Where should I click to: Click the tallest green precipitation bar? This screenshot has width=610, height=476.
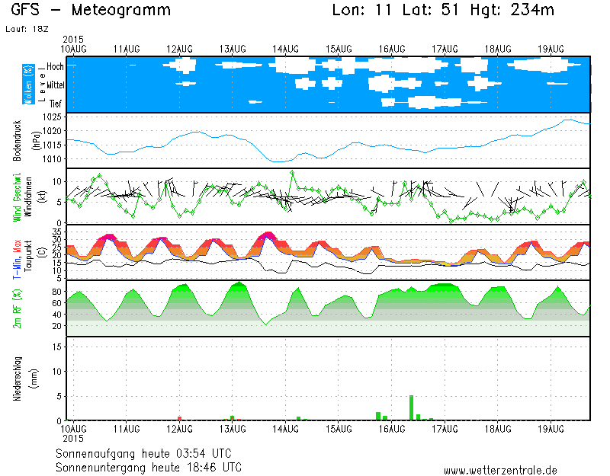coord(412,407)
